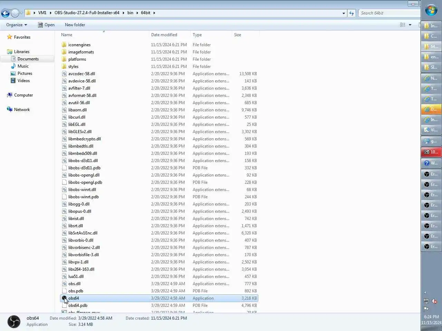The height and width of the screenshot is (331, 442).
Task: Open the view options dropdown arrow
Action: 410,25
